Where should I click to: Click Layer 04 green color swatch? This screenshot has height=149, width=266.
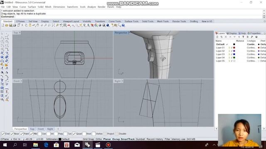click(x=234, y=58)
